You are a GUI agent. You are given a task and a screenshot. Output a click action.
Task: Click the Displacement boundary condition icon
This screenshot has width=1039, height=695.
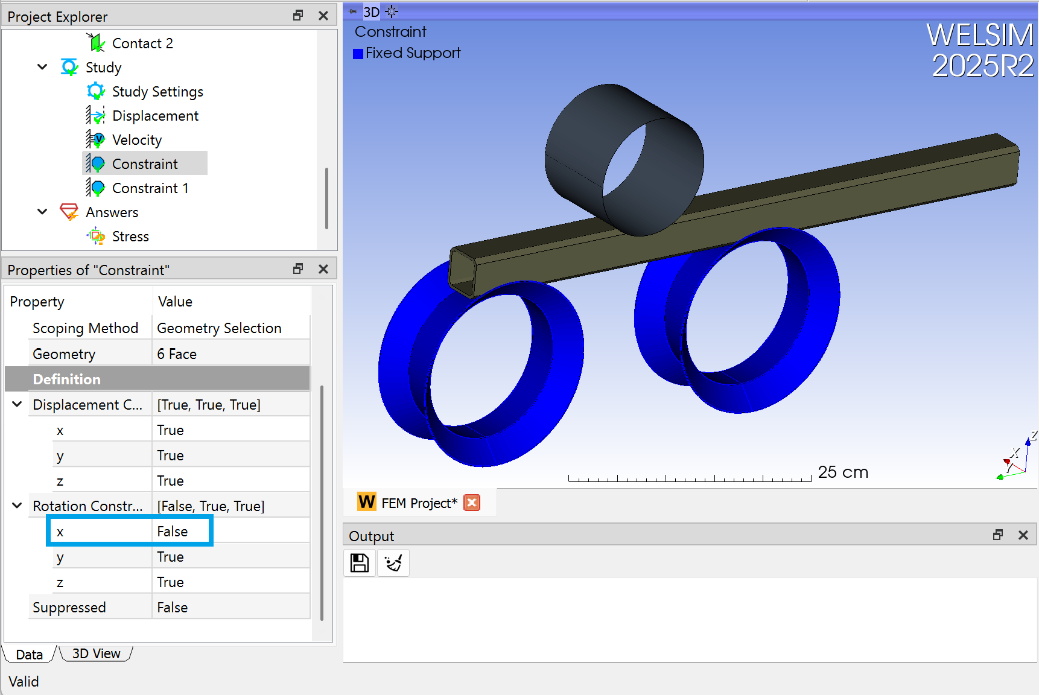tap(96, 115)
